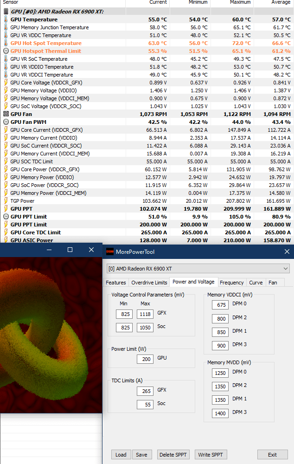Minimize the 3D render test window
The image size is (294, 464).
coord(49,250)
